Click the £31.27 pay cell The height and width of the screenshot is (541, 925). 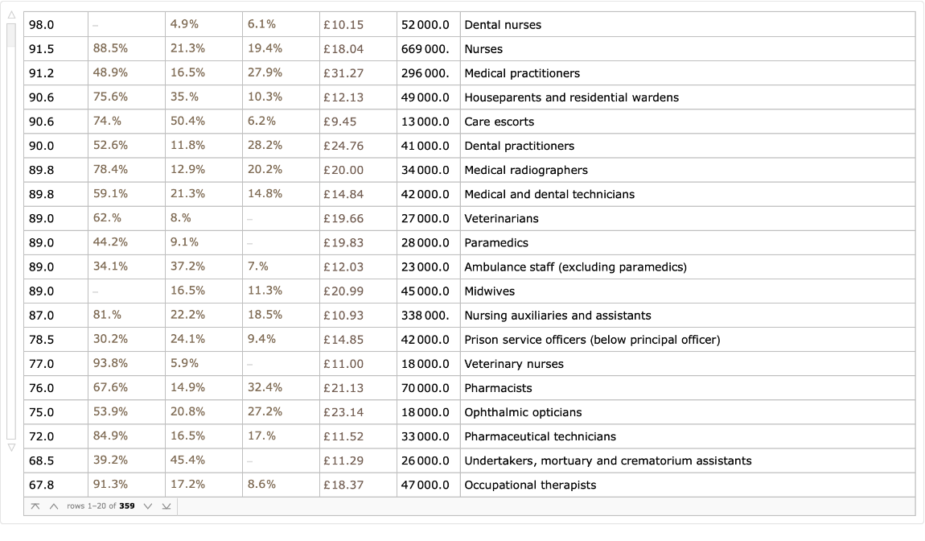tap(343, 73)
